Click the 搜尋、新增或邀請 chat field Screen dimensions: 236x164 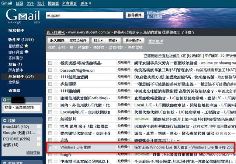click(x=22, y=108)
